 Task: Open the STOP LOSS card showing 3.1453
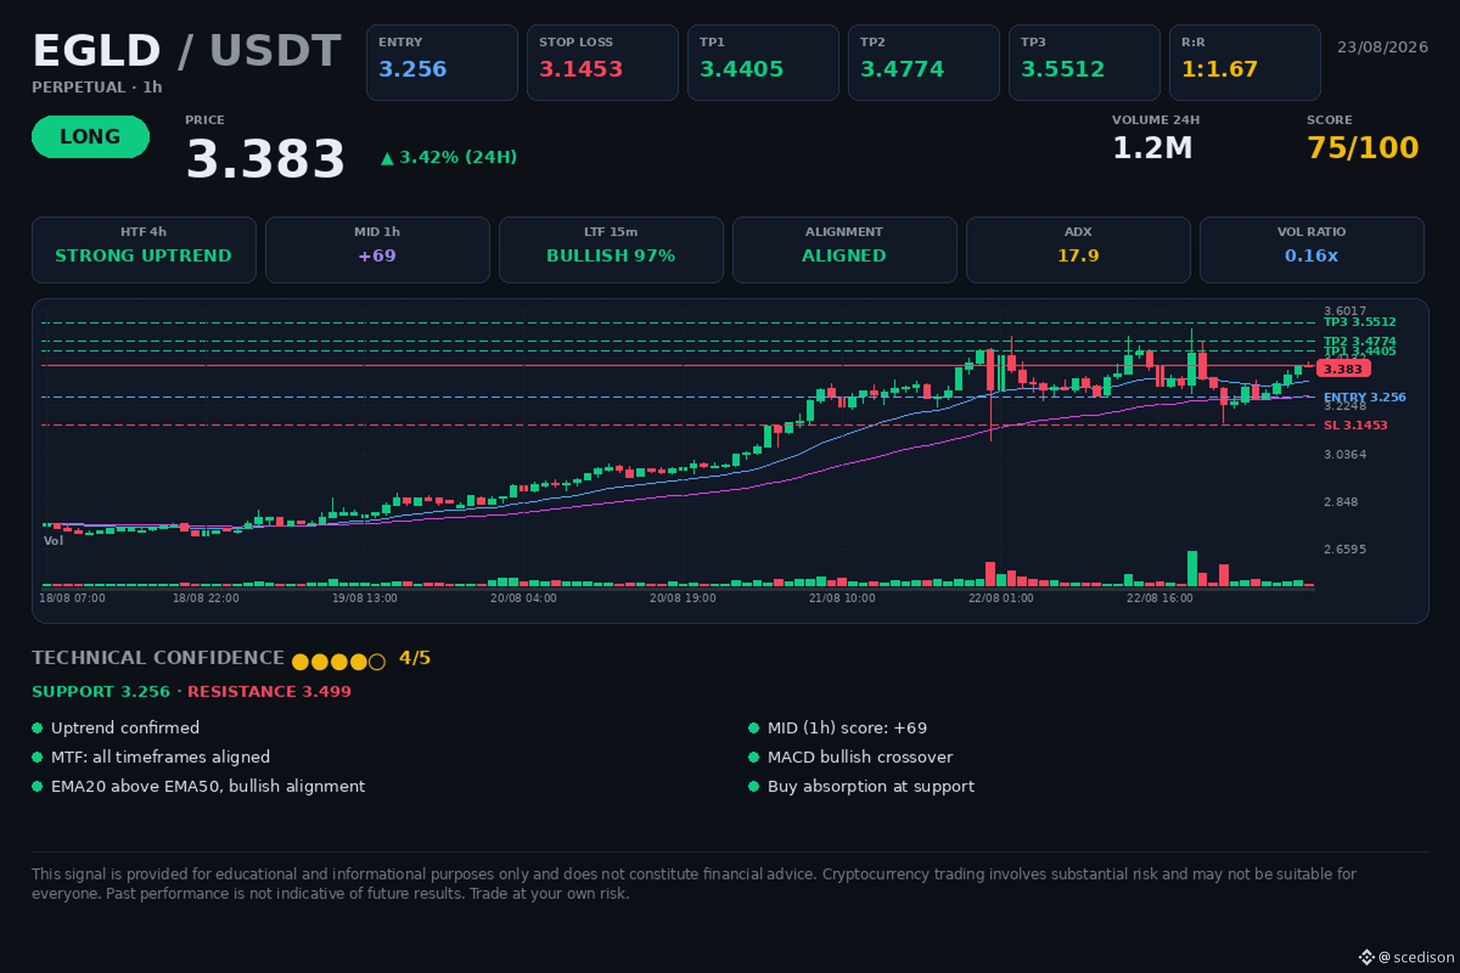pos(603,63)
